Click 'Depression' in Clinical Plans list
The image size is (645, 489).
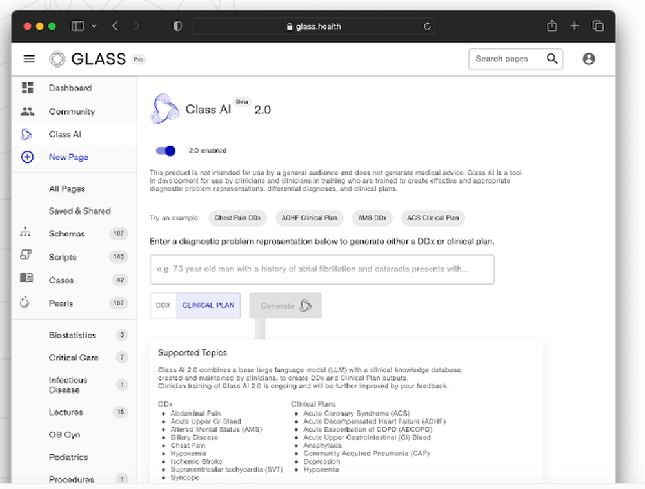[x=322, y=461]
